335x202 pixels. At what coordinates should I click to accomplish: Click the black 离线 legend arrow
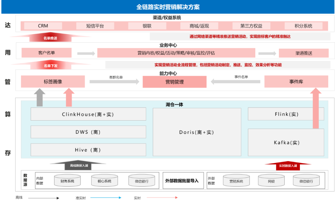[x=44, y=198]
